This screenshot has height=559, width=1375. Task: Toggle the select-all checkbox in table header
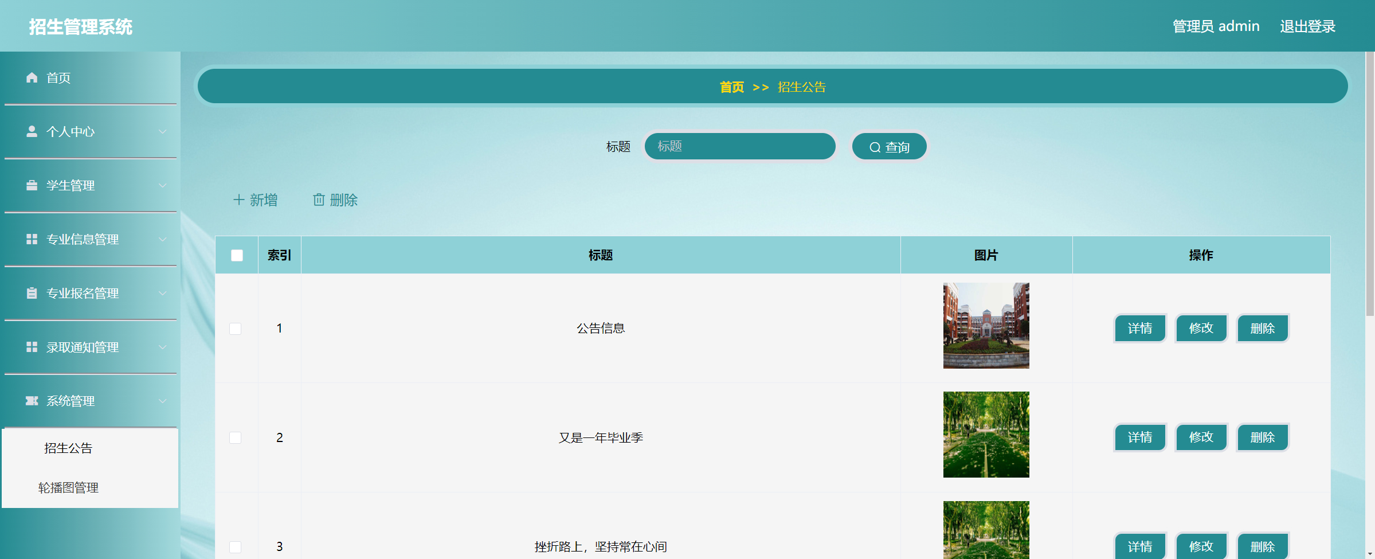tap(237, 255)
